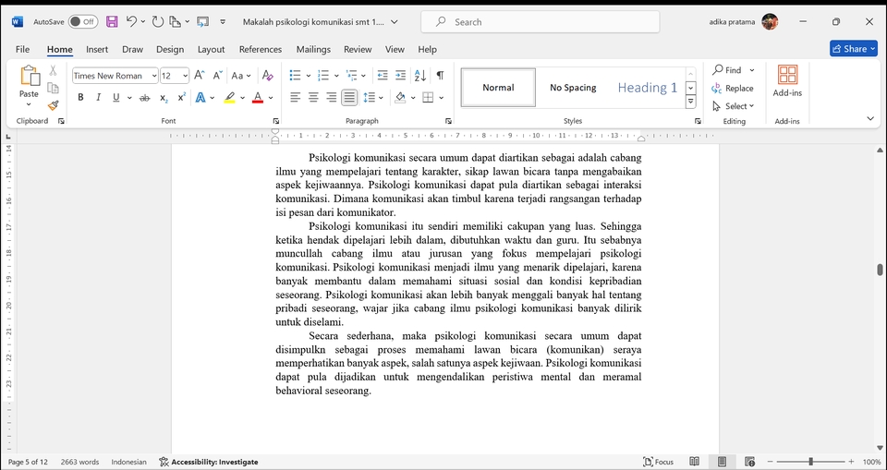Switch to Web Layout view
Image resolution: width=887 pixels, height=470 pixels.
[x=749, y=462]
